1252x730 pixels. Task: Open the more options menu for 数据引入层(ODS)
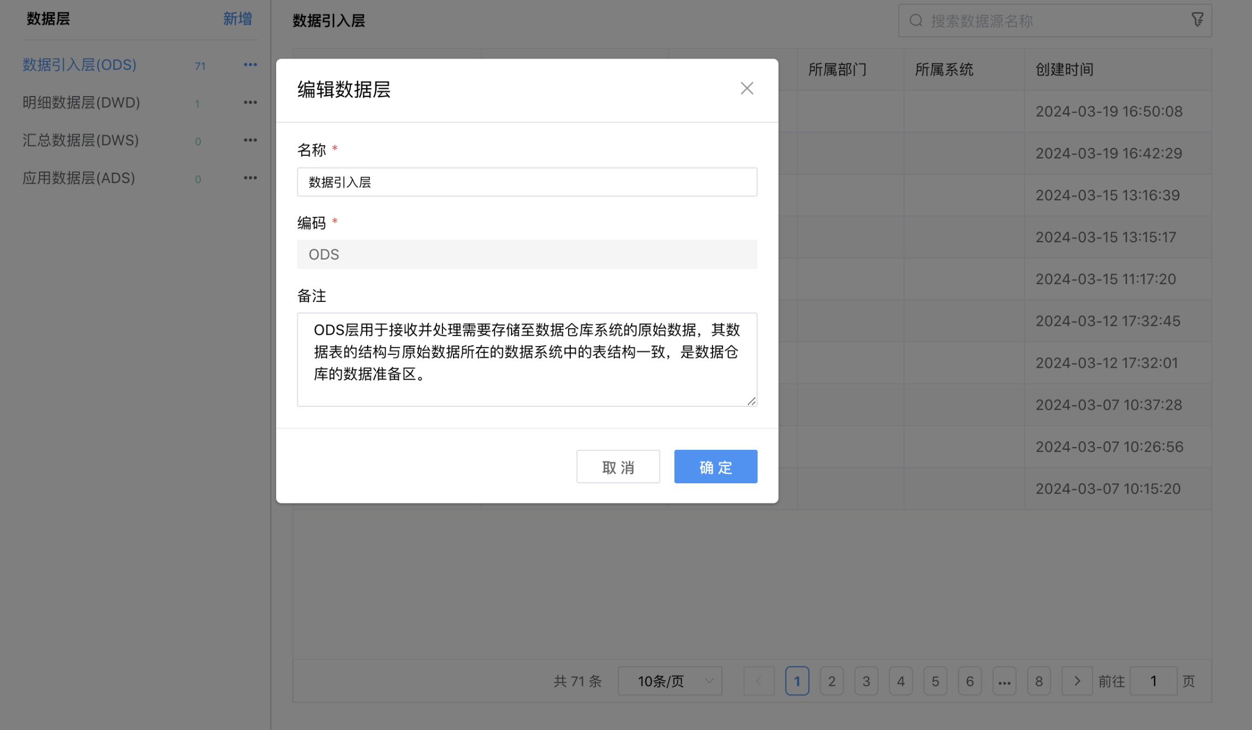click(x=250, y=64)
